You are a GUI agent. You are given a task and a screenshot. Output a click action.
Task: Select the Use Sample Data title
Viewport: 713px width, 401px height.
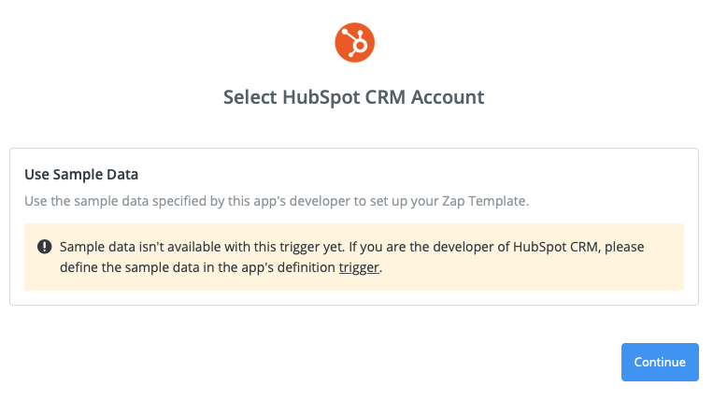tap(81, 175)
